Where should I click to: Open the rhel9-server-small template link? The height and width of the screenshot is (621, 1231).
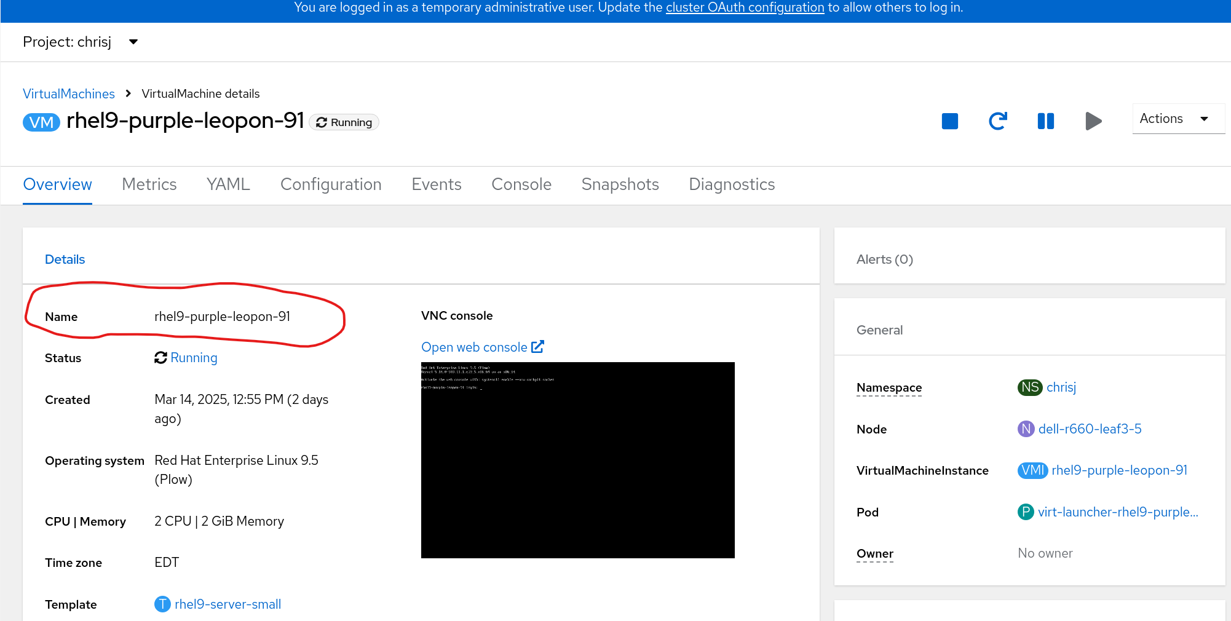(228, 604)
